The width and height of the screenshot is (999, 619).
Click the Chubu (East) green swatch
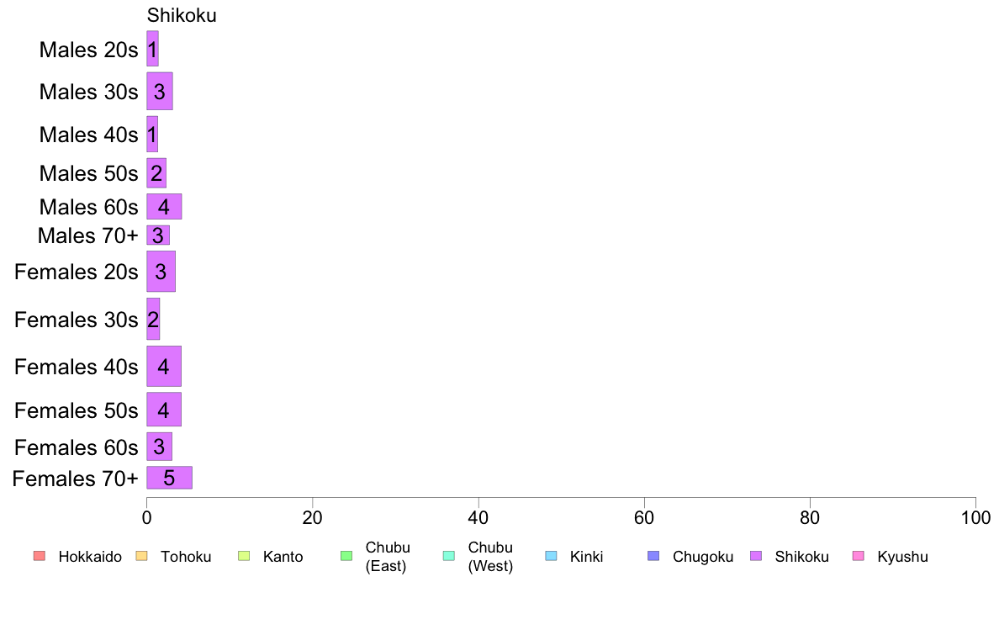pos(346,556)
